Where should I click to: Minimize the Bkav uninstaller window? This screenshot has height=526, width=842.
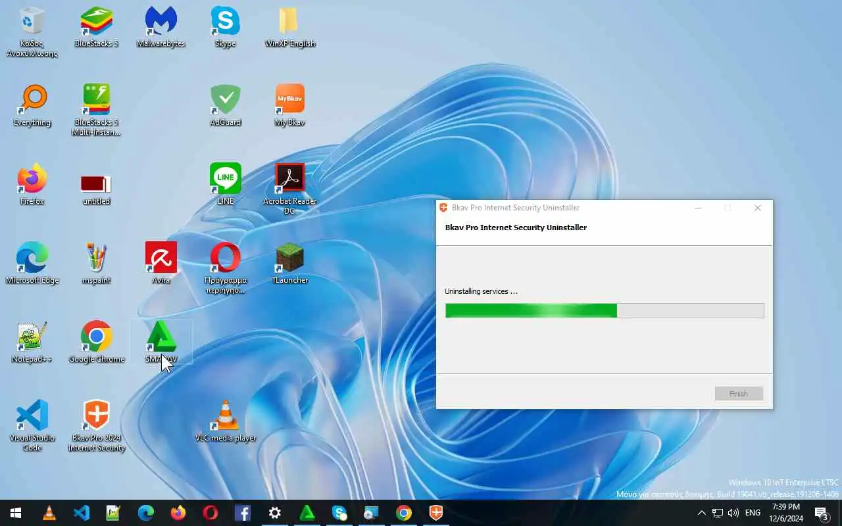point(698,208)
